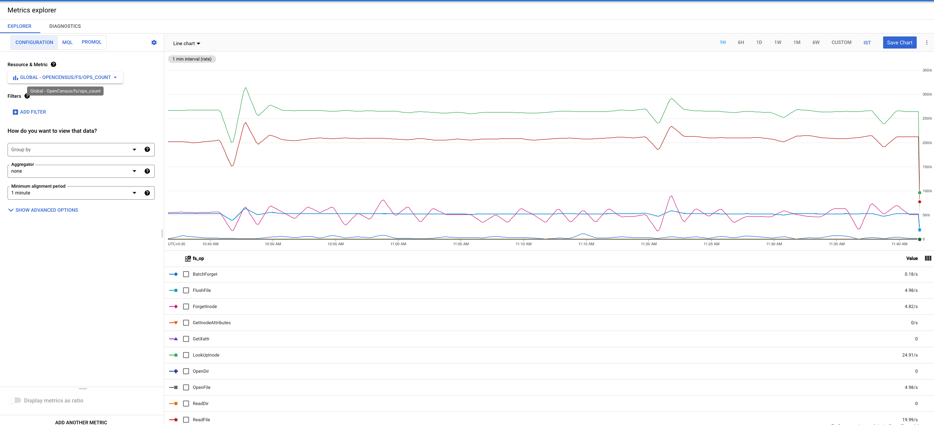Select the PROMQL tab

pyautogui.click(x=92, y=42)
